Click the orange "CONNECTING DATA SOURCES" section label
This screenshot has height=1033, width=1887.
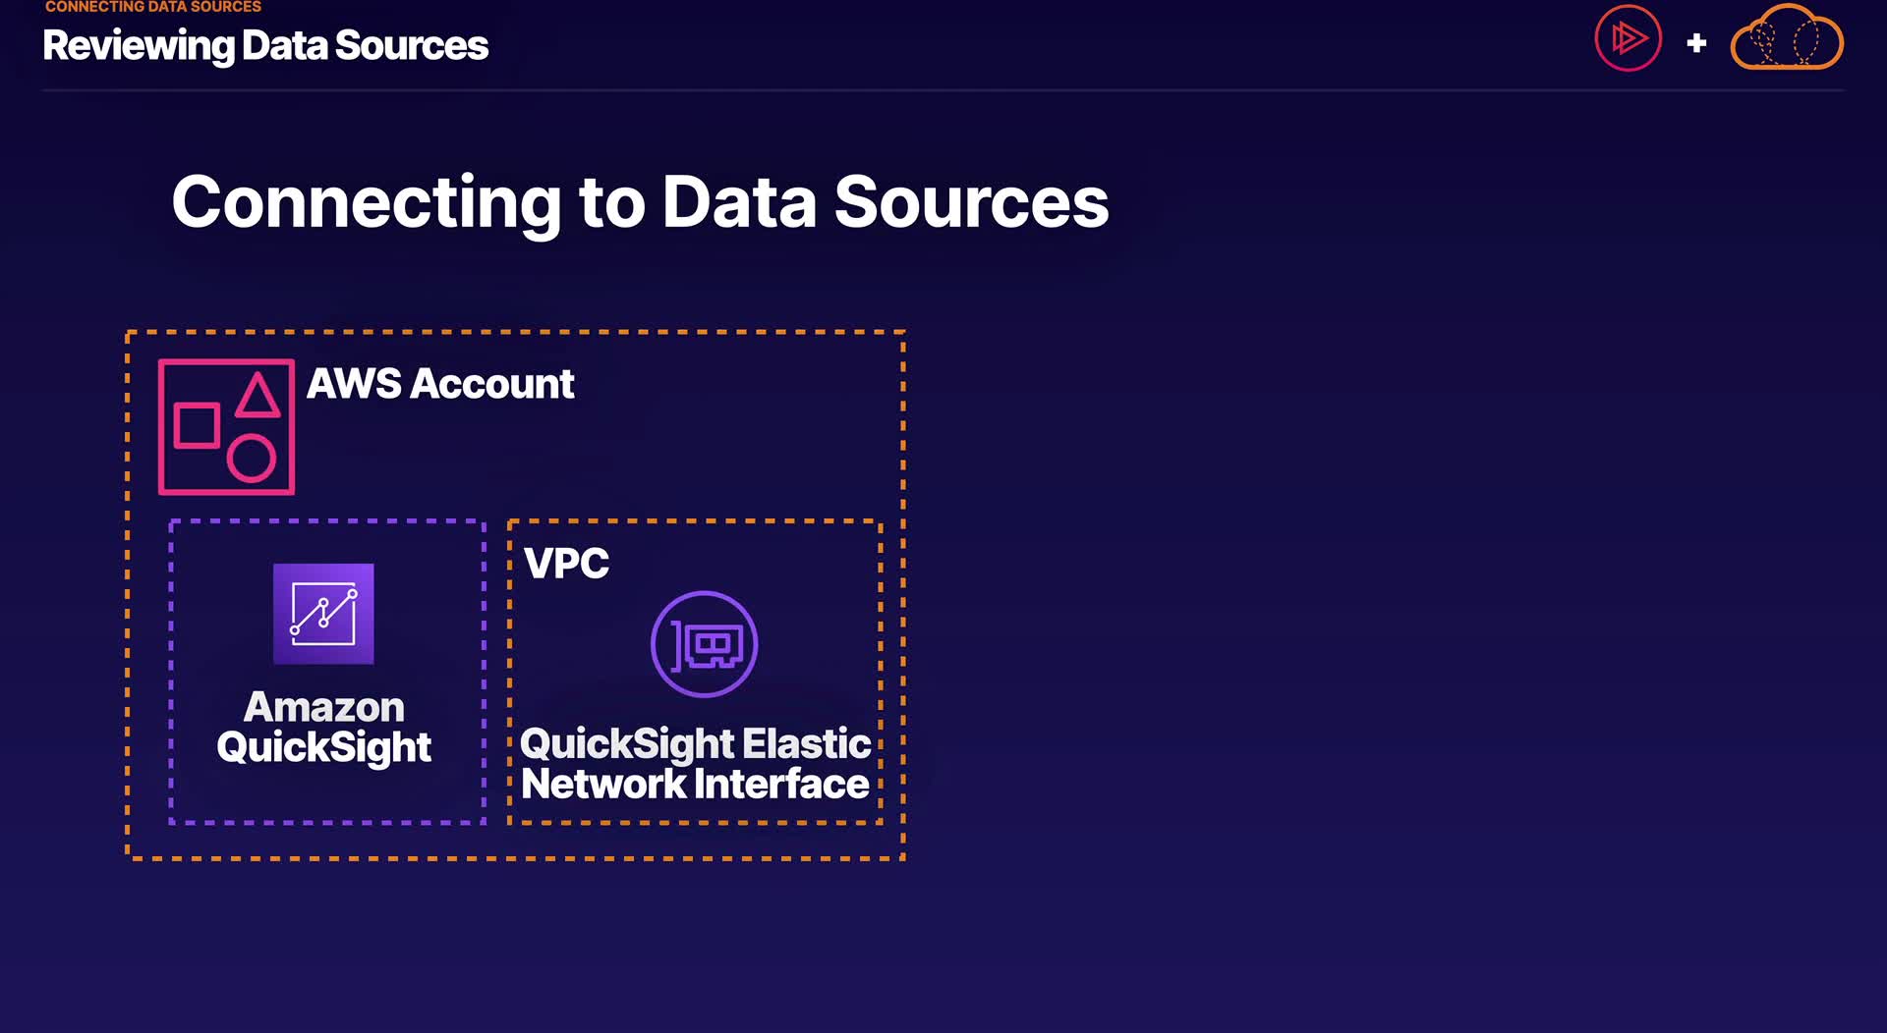tap(153, 7)
